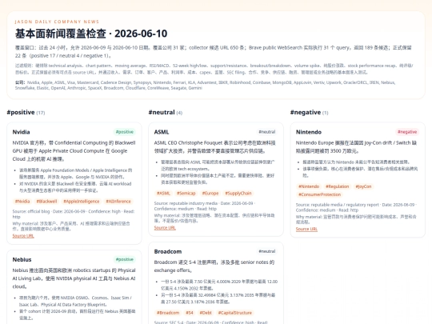Click the #positive badge on Nvidia card
The width and height of the screenshot is (432, 324).
(125, 132)
